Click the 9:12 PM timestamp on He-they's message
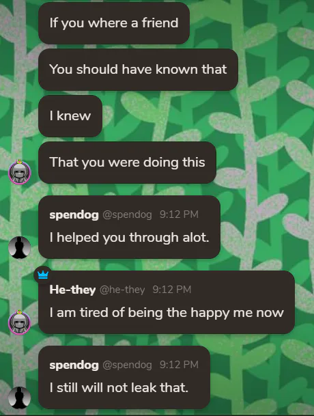Screen dimensions: 314x416 (x=172, y=290)
